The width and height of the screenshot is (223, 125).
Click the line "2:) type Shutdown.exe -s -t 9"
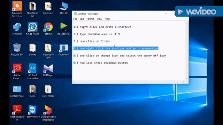point(97,34)
